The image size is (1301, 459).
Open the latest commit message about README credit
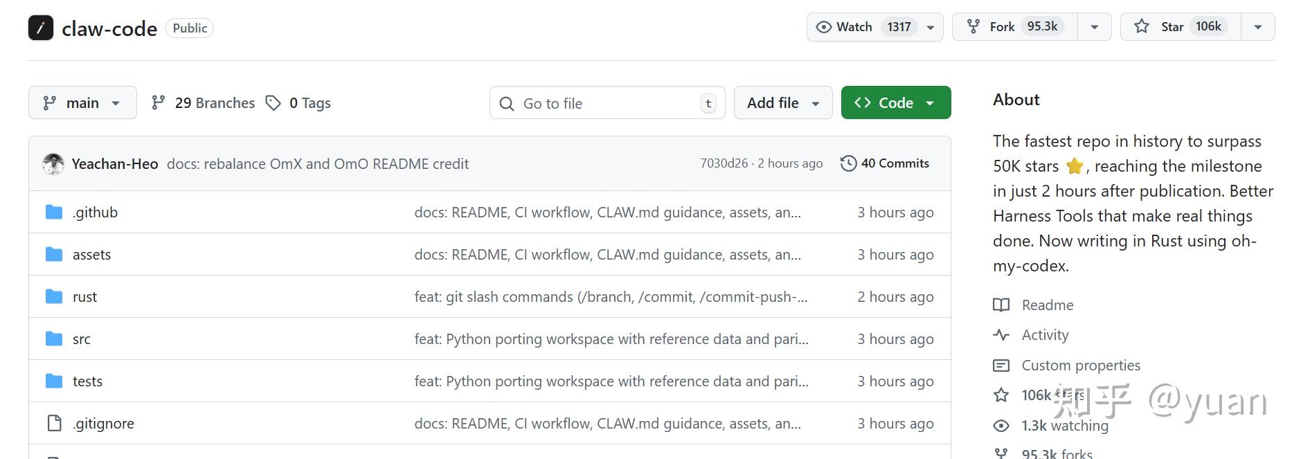click(318, 163)
